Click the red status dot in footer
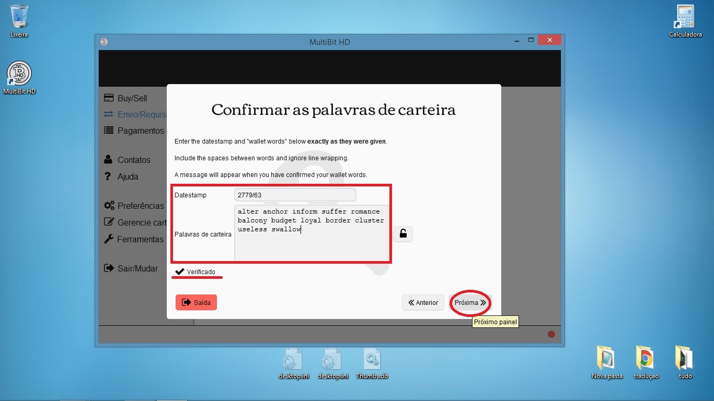This screenshot has width=714, height=401. click(x=551, y=334)
